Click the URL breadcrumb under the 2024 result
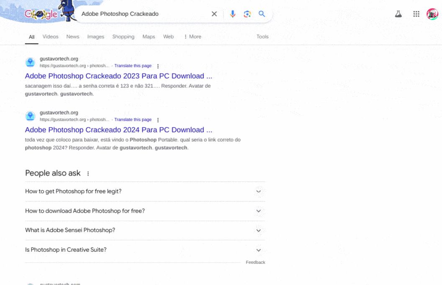Viewport: 442px width, 285px height. pos(75,120)
